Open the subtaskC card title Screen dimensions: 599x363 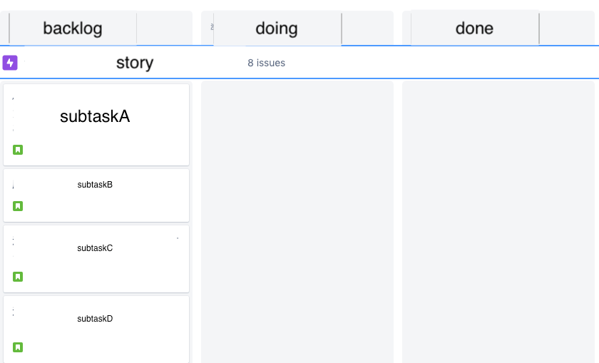click(95, 248)
